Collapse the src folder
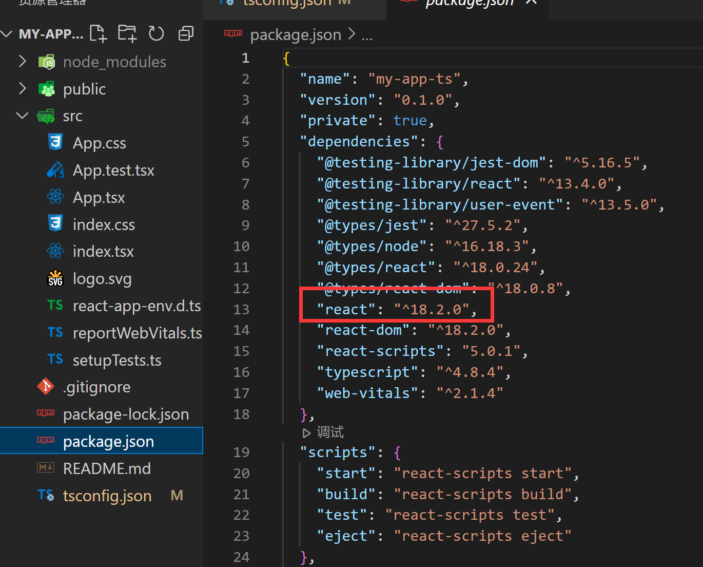703x567 pixels. coord(22,116)
